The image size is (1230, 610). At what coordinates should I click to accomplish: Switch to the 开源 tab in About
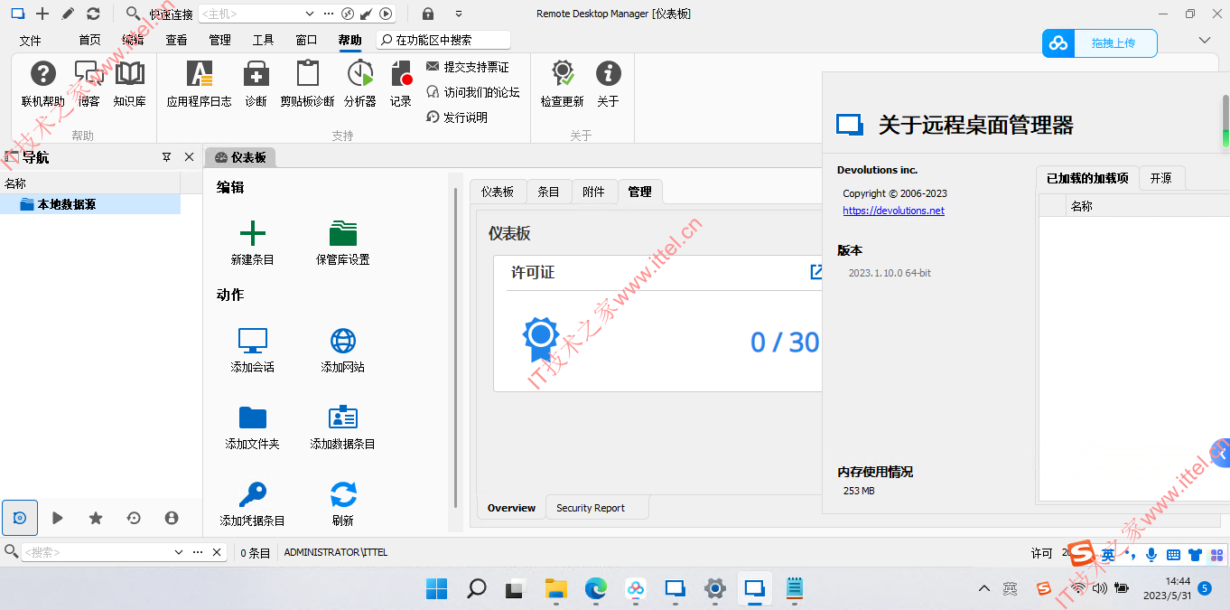(x=1160, y=178)
